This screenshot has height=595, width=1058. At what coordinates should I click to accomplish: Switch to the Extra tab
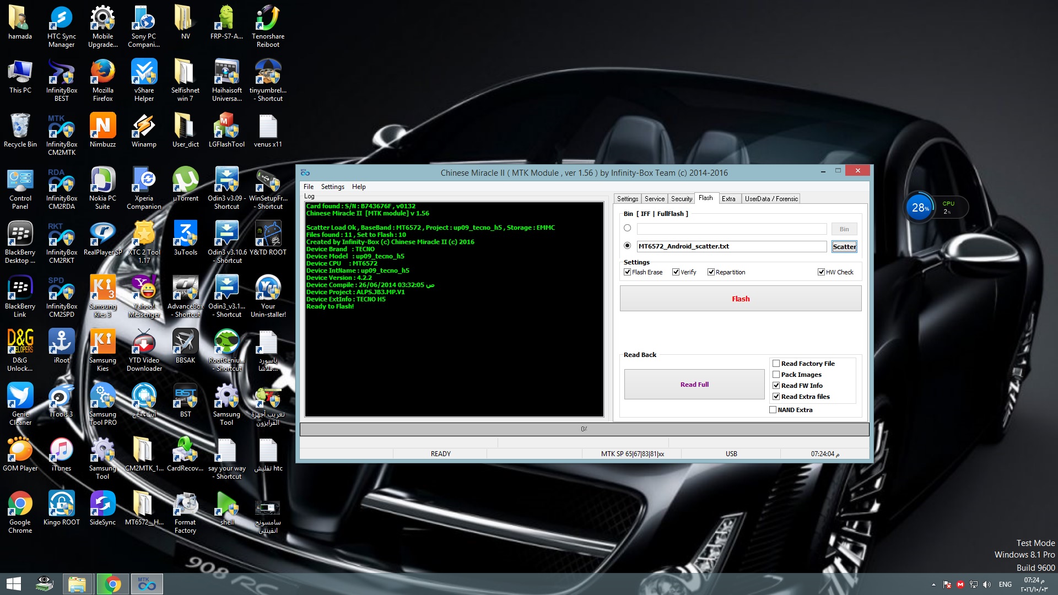click(728, 199)
